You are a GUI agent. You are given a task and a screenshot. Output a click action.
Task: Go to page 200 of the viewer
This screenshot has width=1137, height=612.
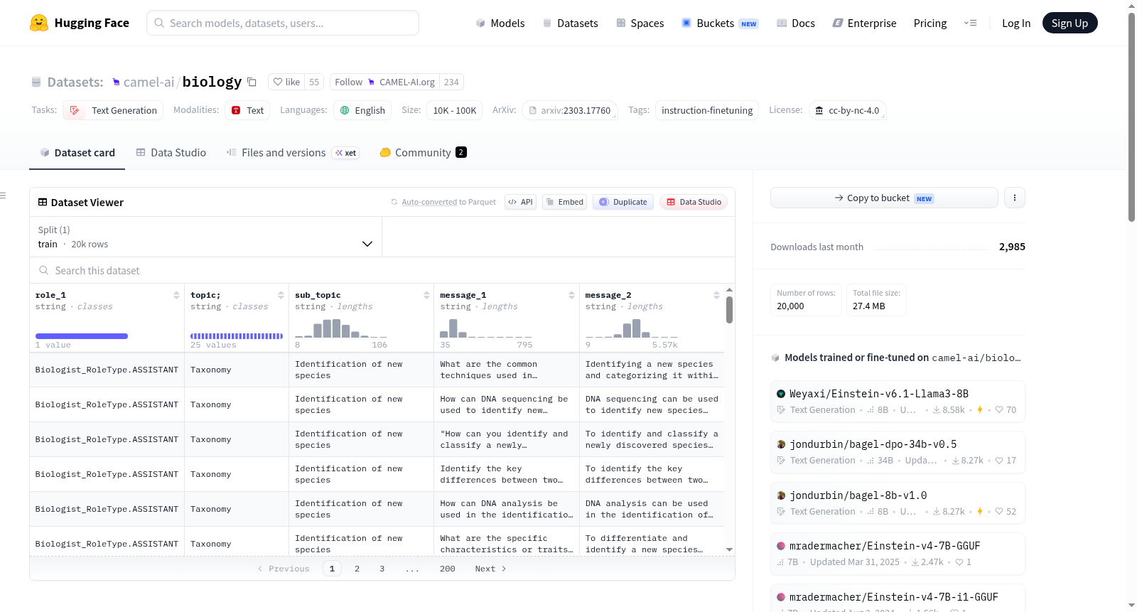(x=447, y=569)
